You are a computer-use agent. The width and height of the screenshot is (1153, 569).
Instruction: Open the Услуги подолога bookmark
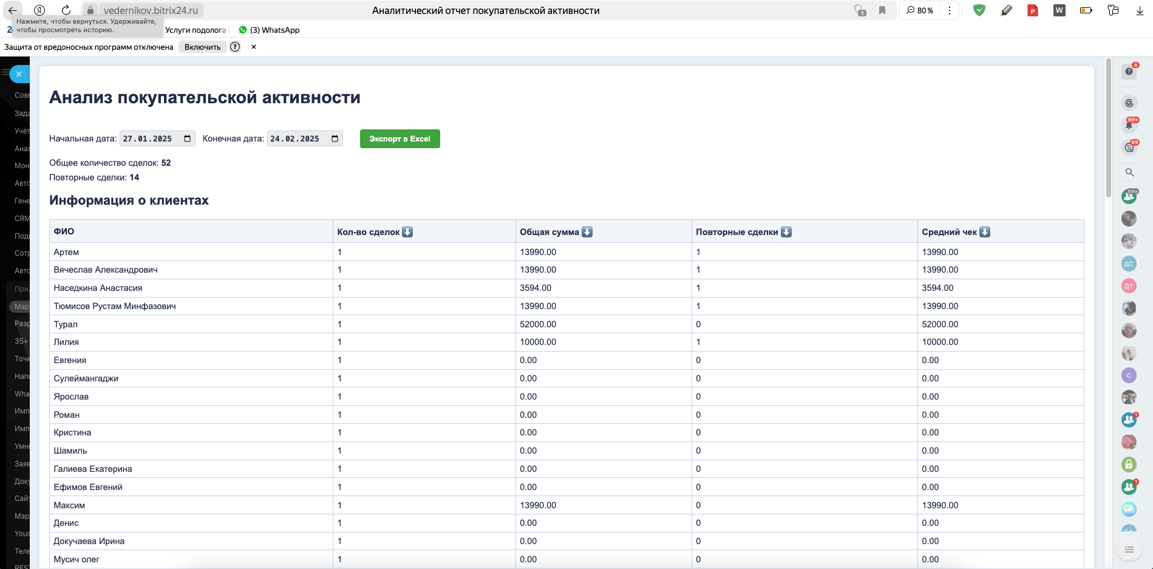coord(195,30)
